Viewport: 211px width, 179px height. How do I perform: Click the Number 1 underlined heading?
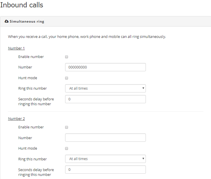point(16,48)
